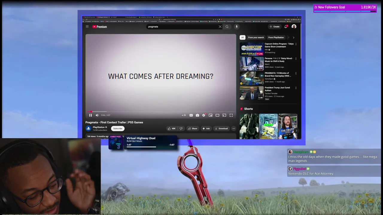This screenshot has width=383, height=215.
Task: Clear the pragmata search text
Action: coord(220,27)
